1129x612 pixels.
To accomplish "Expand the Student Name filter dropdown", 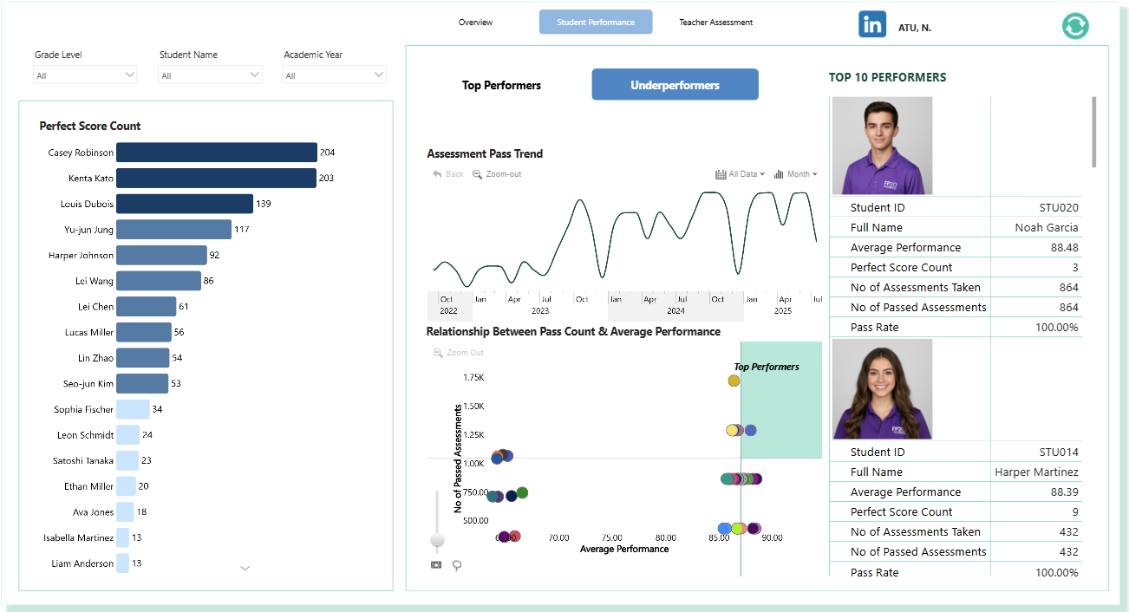I will [210, 75].
